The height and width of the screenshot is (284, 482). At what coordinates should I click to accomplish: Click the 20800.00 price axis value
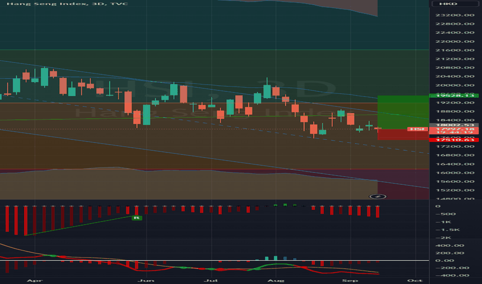coord(455,68)
